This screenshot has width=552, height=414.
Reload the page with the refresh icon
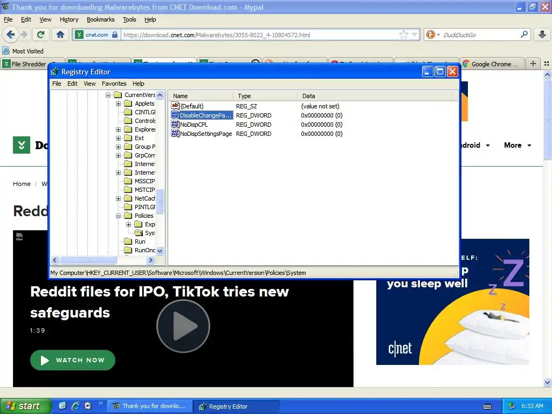41,34
